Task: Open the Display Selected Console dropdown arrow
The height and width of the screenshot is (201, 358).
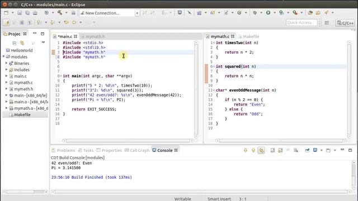Action: tap(321, 150)
